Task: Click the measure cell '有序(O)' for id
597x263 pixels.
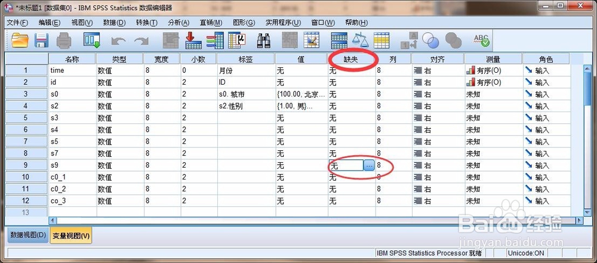Action: click(494, 82)
